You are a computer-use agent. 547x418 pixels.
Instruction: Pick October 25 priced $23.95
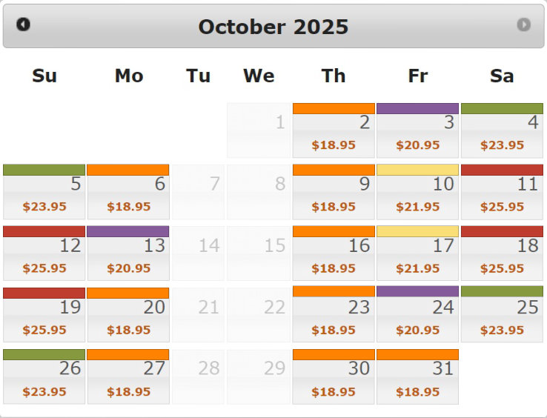point(502,314)
